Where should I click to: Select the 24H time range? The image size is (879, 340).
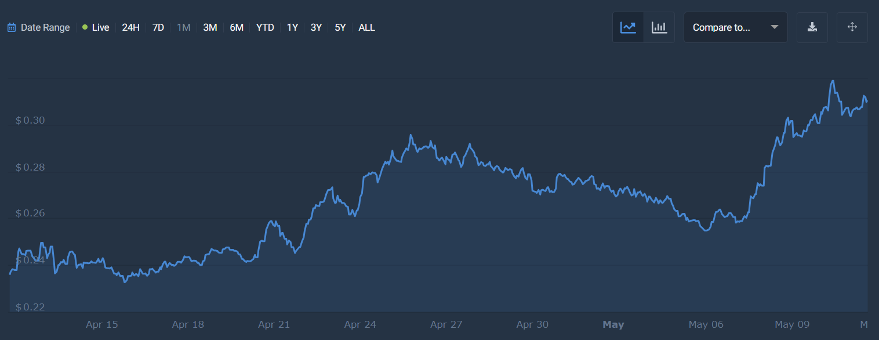(x=130, y=27)
